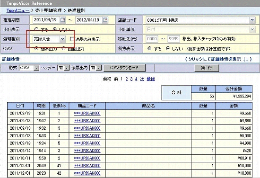This screenshot has height=178, width=260.
Task: Open product code link for slip 42
Action: pyautogui.click(x=87, y=173)
